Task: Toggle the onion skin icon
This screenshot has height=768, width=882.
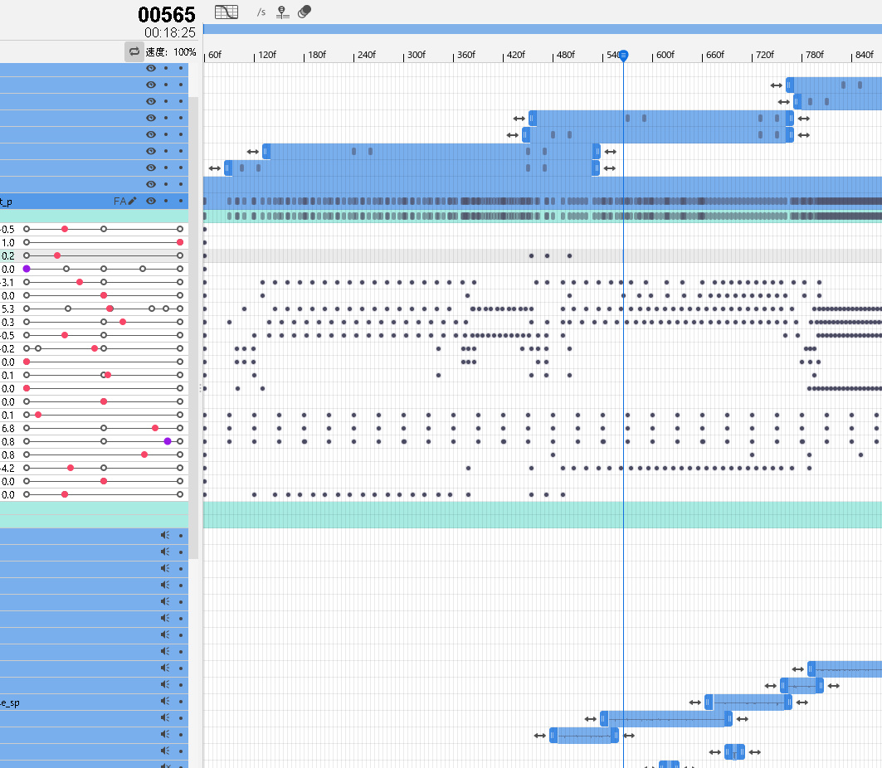Action: click(305, 12)
